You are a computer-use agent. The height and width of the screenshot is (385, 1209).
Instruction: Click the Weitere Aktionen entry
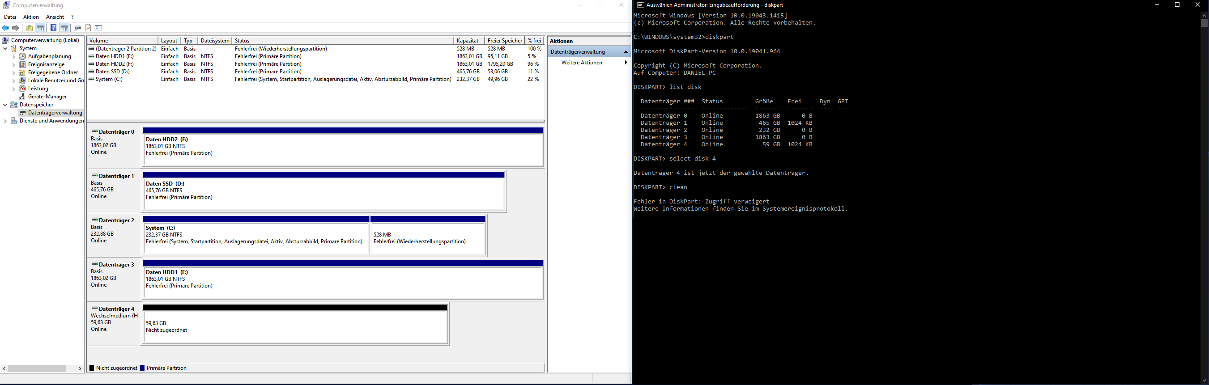[582, 62]
